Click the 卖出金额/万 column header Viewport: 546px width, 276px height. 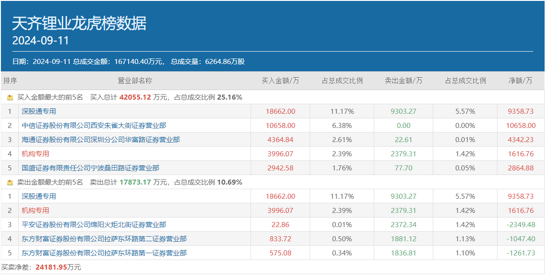404,81
